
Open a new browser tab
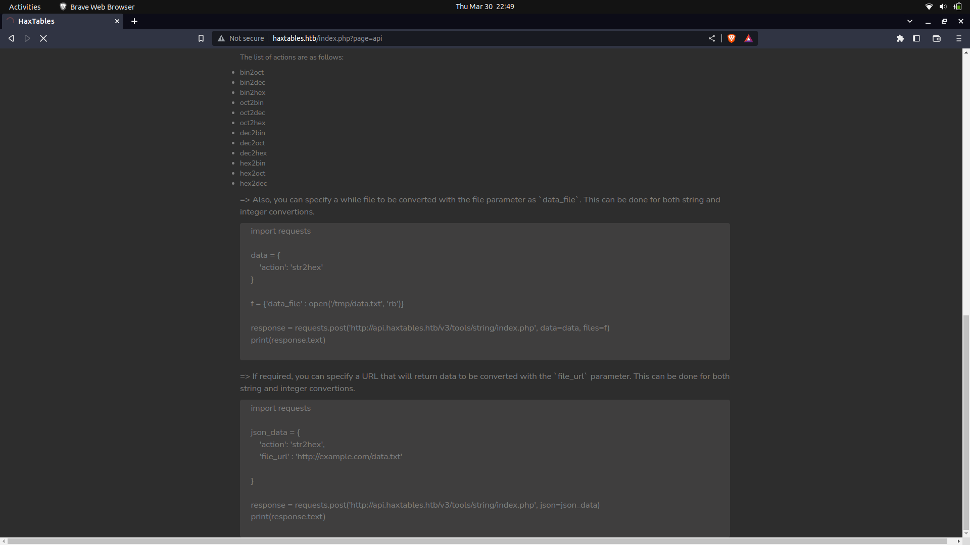click(x=134, y=21)
